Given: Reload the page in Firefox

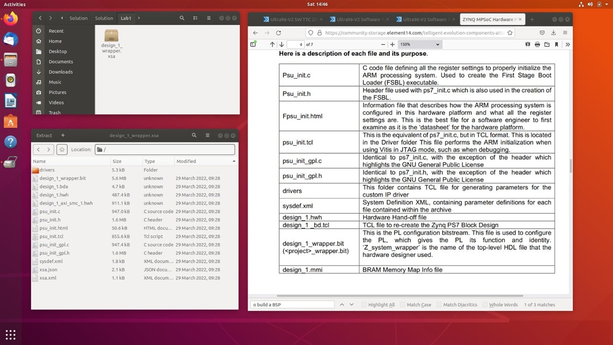Looking at the screenshot, I should (278, 33).
